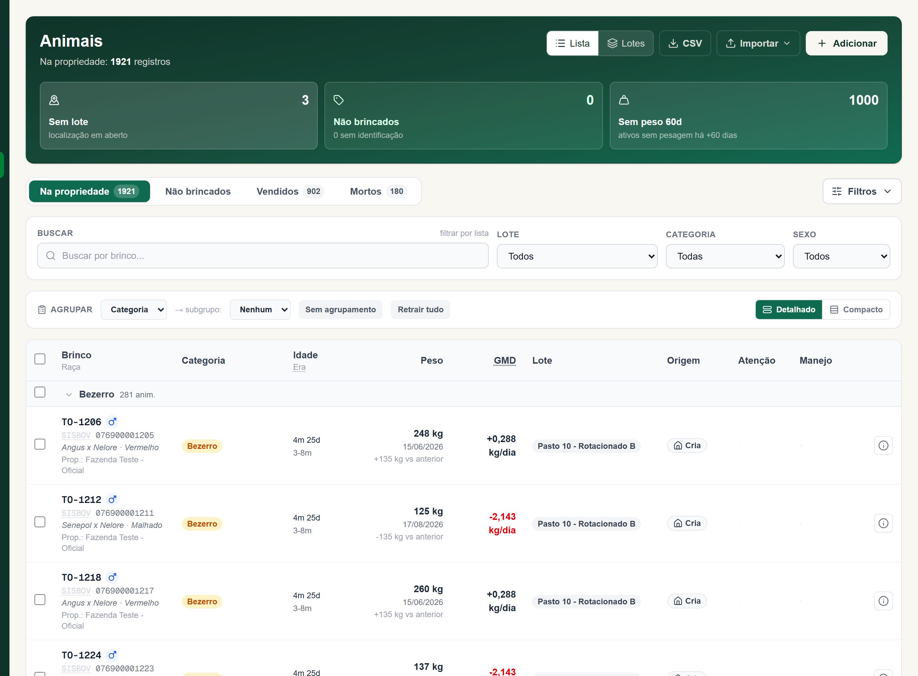Click the Brinco column header
The width and height of the screenshot is (918, 676).
point(76,355)
